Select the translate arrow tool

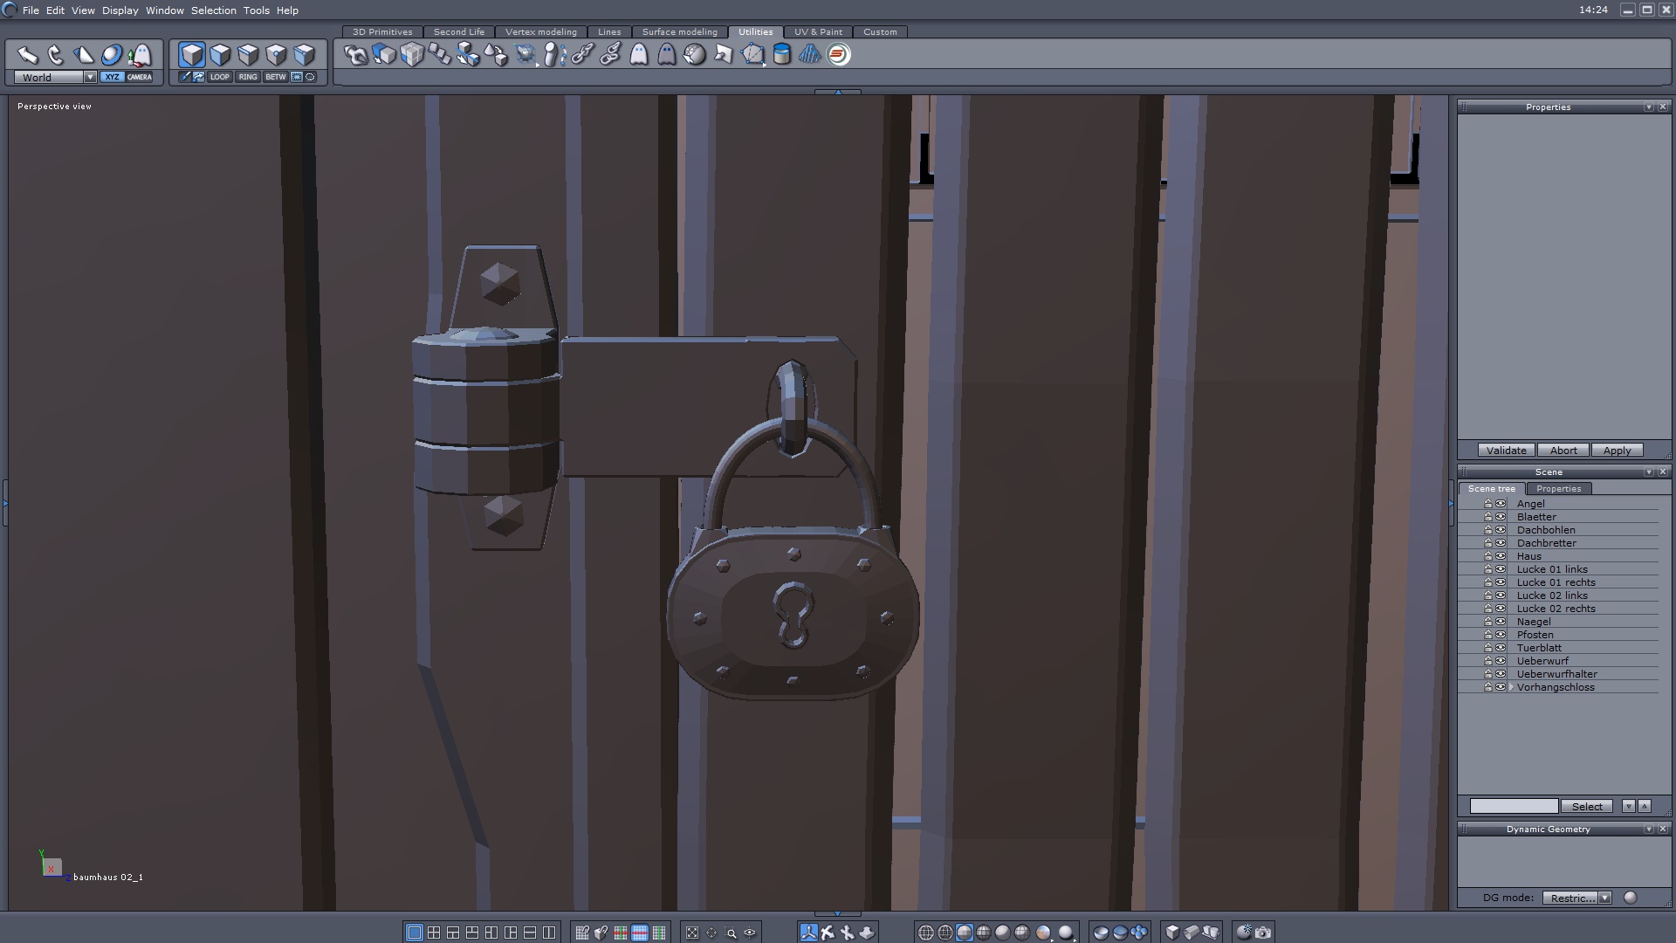[x=27, y=55]
